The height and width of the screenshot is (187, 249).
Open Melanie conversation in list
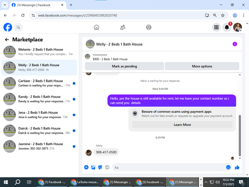point(39,52)
